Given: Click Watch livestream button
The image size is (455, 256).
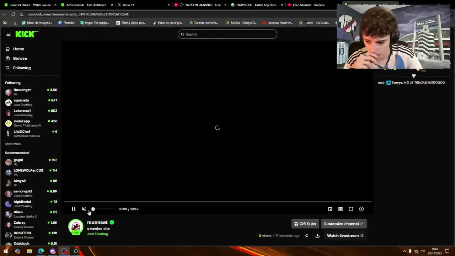Looking at the screenshot, I should (345, 236).
